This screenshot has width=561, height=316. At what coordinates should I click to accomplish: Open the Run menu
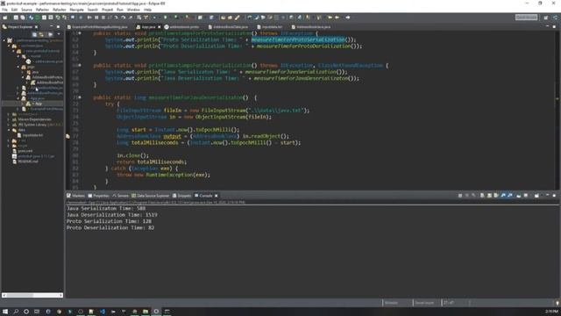click(120, 10)
